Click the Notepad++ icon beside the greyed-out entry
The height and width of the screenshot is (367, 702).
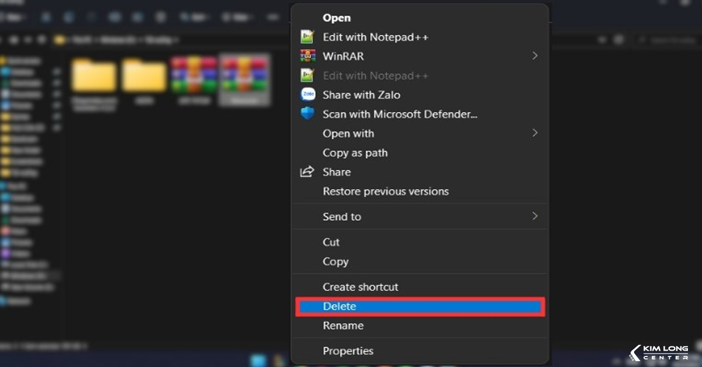[x=307, y=75]
